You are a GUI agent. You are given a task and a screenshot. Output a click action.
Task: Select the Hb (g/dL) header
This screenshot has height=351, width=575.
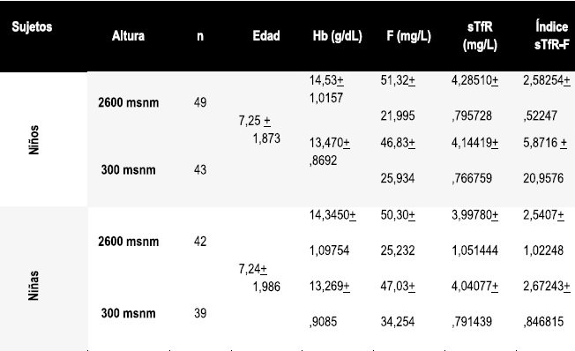[338, 36]
